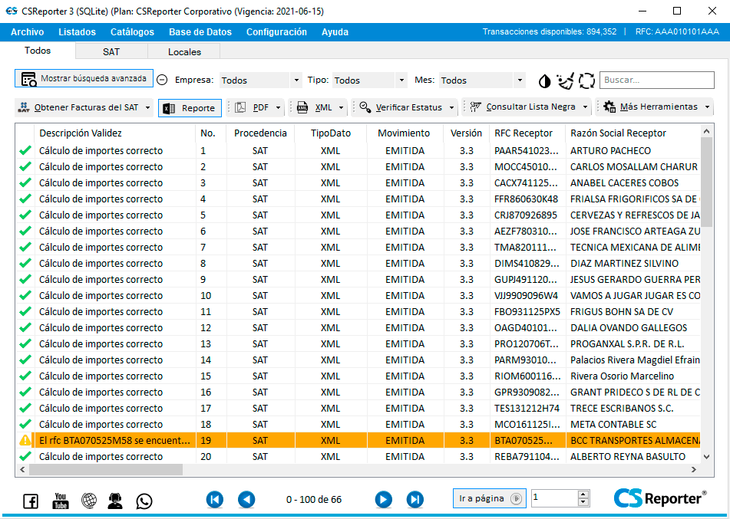Click the green check on row 10
This screenshot has width=730, height=519.
(25, 295)
